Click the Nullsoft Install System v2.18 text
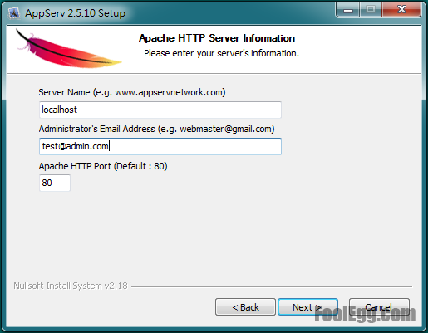 click(71, 286)
